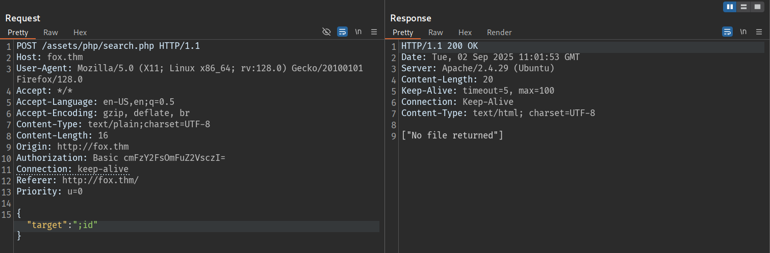This screenshot has width=770, height=253.
Task: Switch to top-bottom layout view icon
Action: (744, 7)
